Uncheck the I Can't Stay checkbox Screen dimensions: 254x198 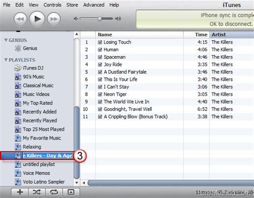pos(100,87)
